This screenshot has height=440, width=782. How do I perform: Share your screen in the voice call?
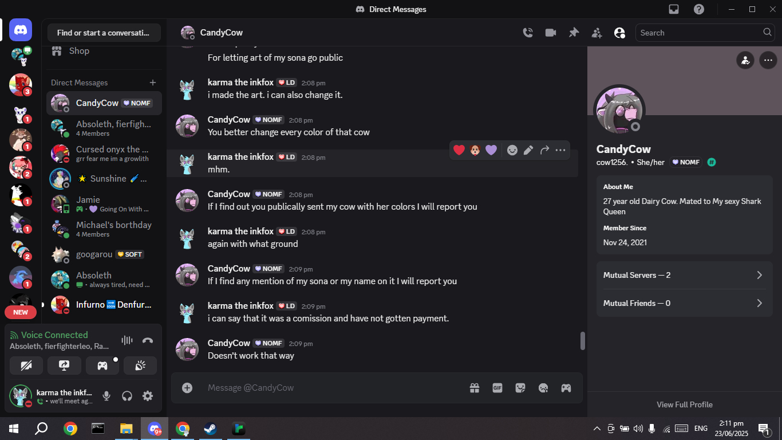pyautogui.click(x=64, y=366)
